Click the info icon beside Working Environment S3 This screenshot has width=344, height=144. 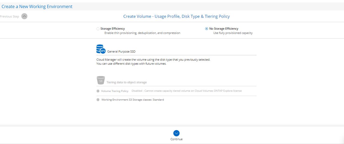(x=98, y=100)
